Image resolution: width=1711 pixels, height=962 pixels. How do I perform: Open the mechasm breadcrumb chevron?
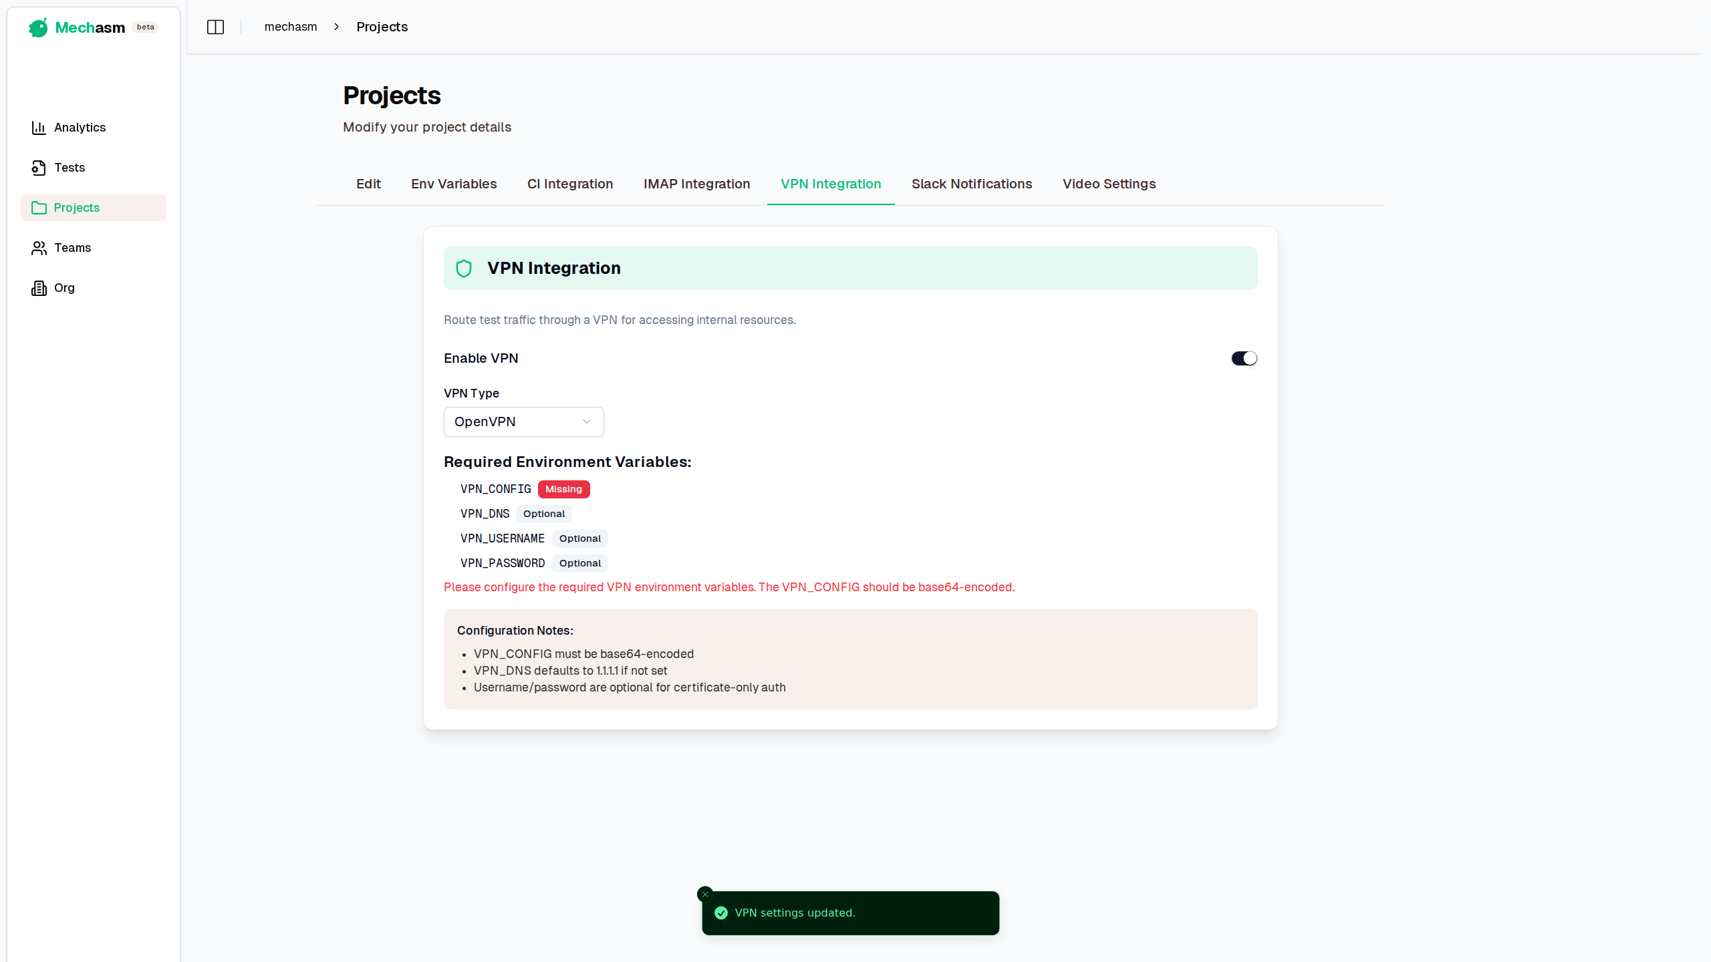336,27
